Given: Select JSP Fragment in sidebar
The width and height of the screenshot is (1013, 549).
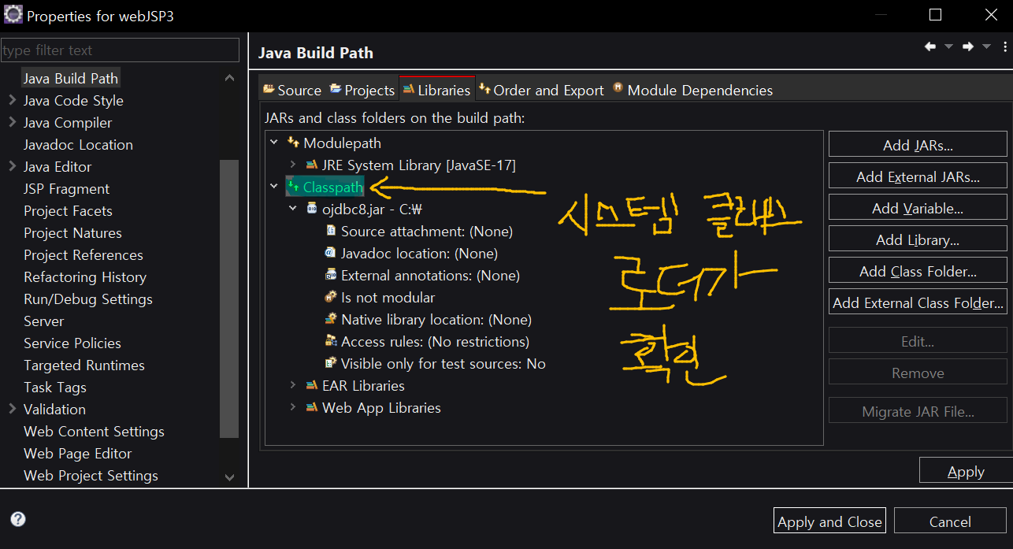Looking at the screenshot, I should coord(67,188).
